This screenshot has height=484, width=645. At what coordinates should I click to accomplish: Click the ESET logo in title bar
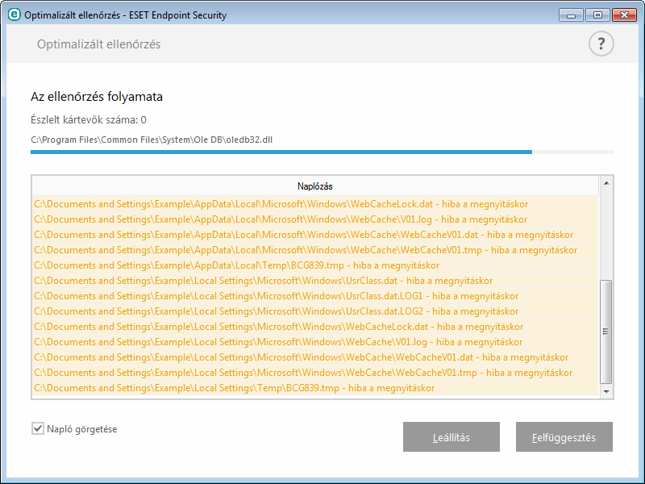(14, 15)
